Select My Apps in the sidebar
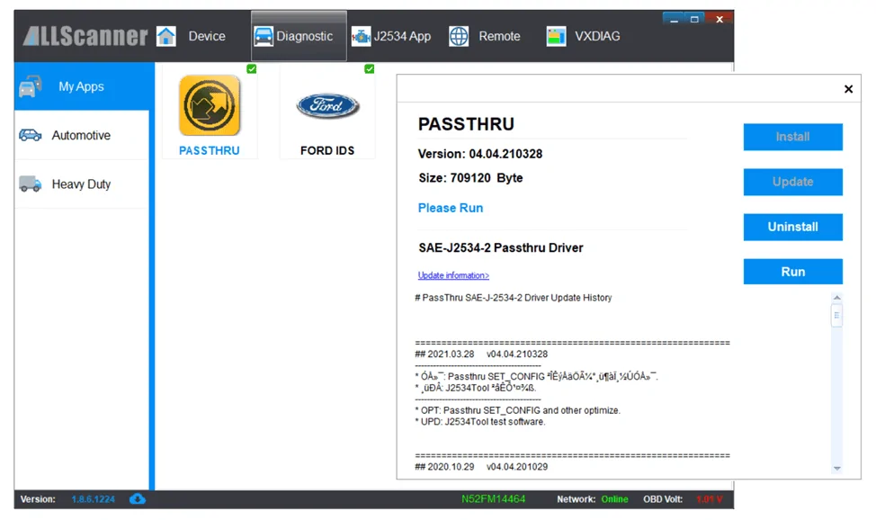 (x=82, y=86)
